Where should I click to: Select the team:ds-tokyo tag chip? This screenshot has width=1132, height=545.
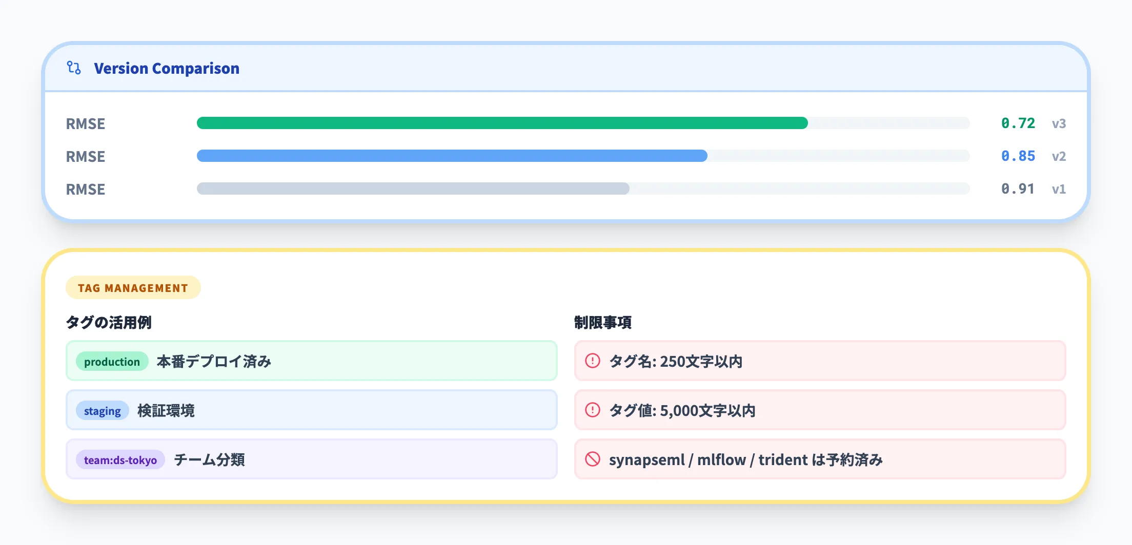click(120, 460)
